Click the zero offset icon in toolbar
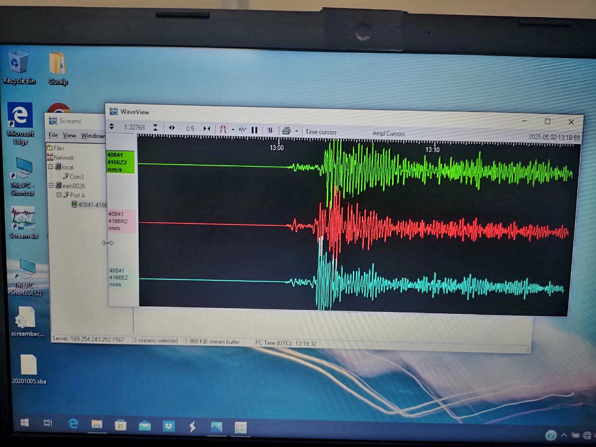 click(x=270, y=130)
